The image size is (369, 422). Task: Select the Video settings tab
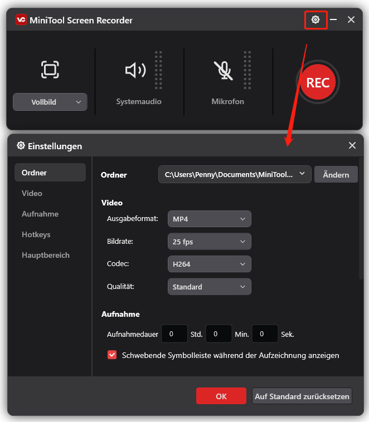[32, 193]
